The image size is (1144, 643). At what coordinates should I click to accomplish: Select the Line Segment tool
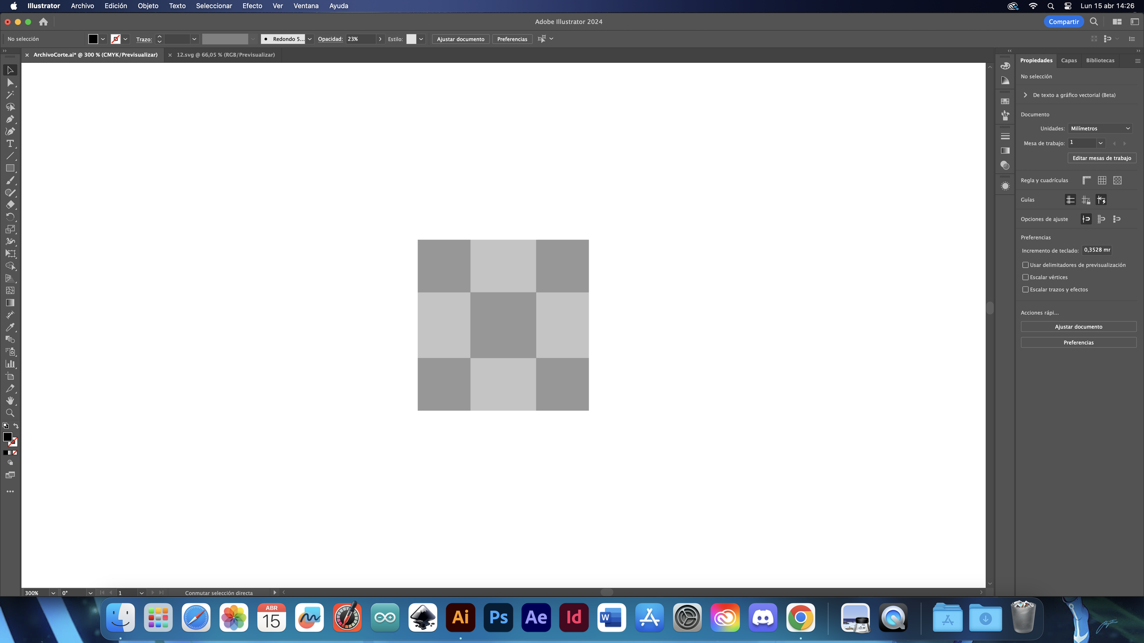10,156
